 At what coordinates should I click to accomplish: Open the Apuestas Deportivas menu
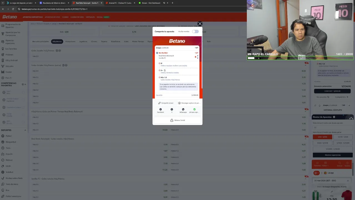click(x=33, y=17)
